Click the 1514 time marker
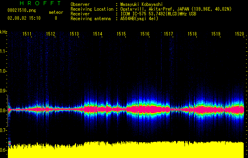248x158 pixels. tap(98, 34)
